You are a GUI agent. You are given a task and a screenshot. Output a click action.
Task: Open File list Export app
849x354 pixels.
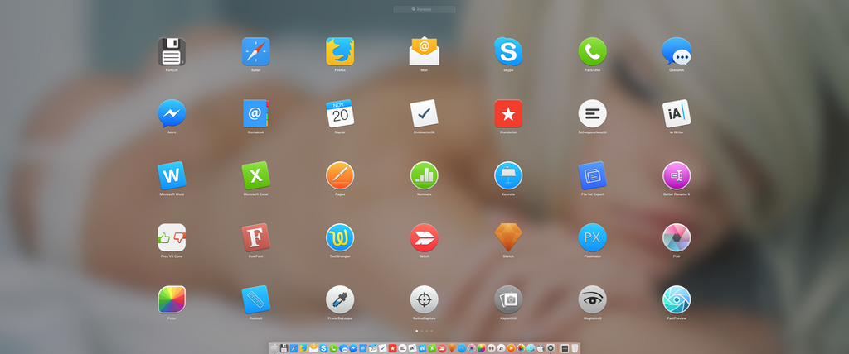pyautogui.click(x=592, y=175)
